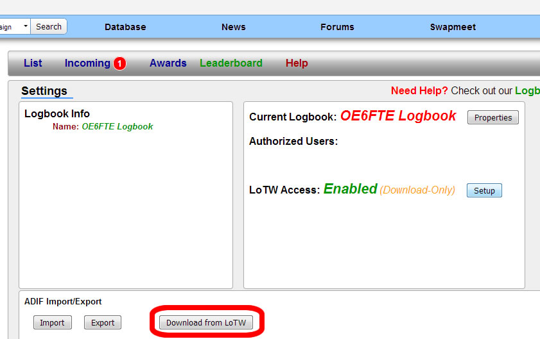Open the Leaderboard tab
The image size is (540, 339).
tap(231, 63)
